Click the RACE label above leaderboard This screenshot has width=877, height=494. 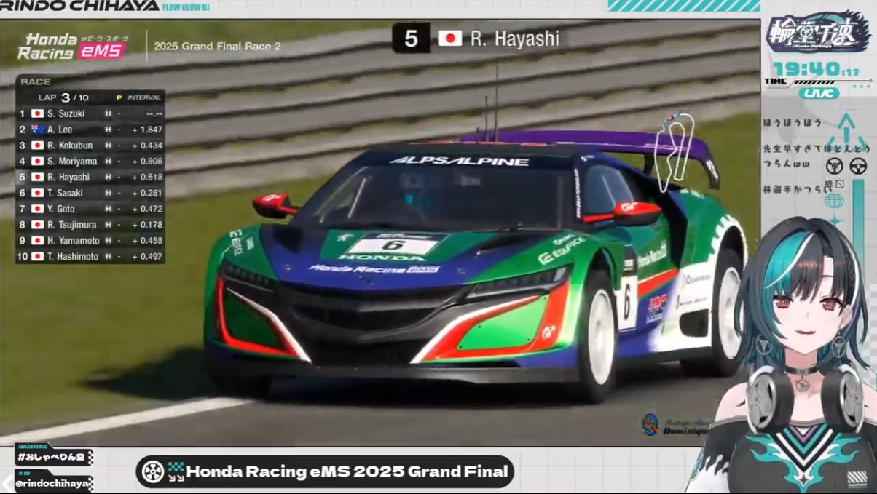pos(35,82)
